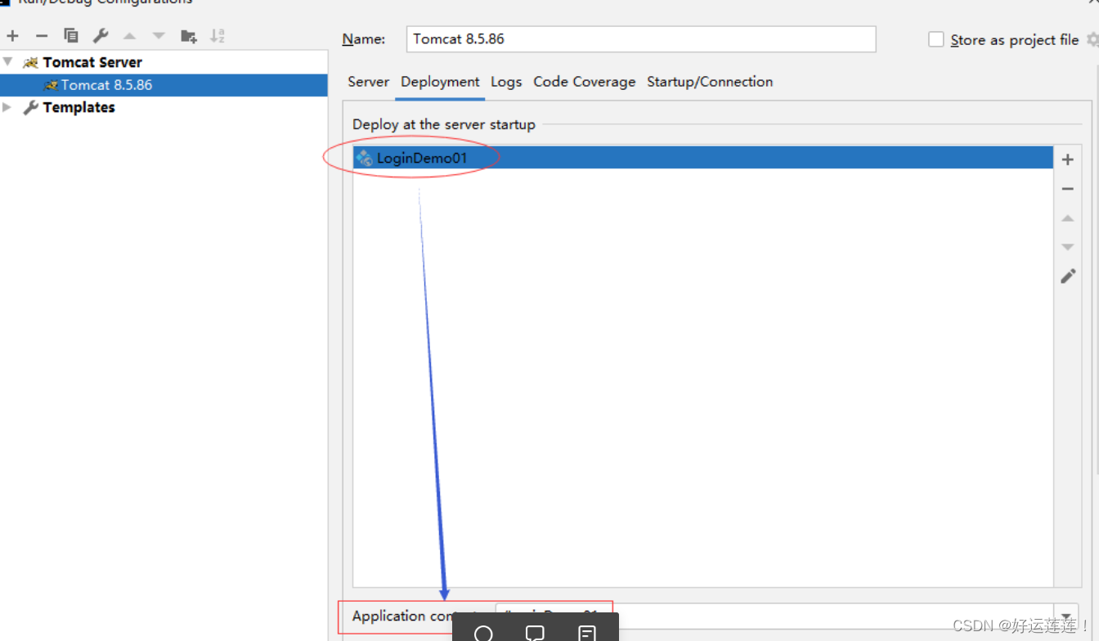Expand the Templates tree node
This screenshot has height=641, width=1099.
pos(7,107)
